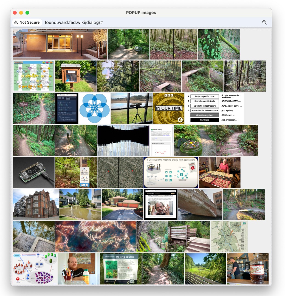Open the De-couple meaning of data slide
Screen dimensions: 285x296
(x=171, y=172)
